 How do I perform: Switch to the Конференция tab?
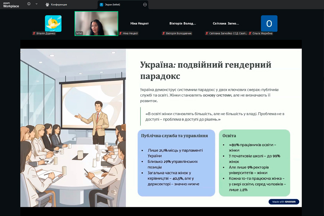tap(56, 5)
